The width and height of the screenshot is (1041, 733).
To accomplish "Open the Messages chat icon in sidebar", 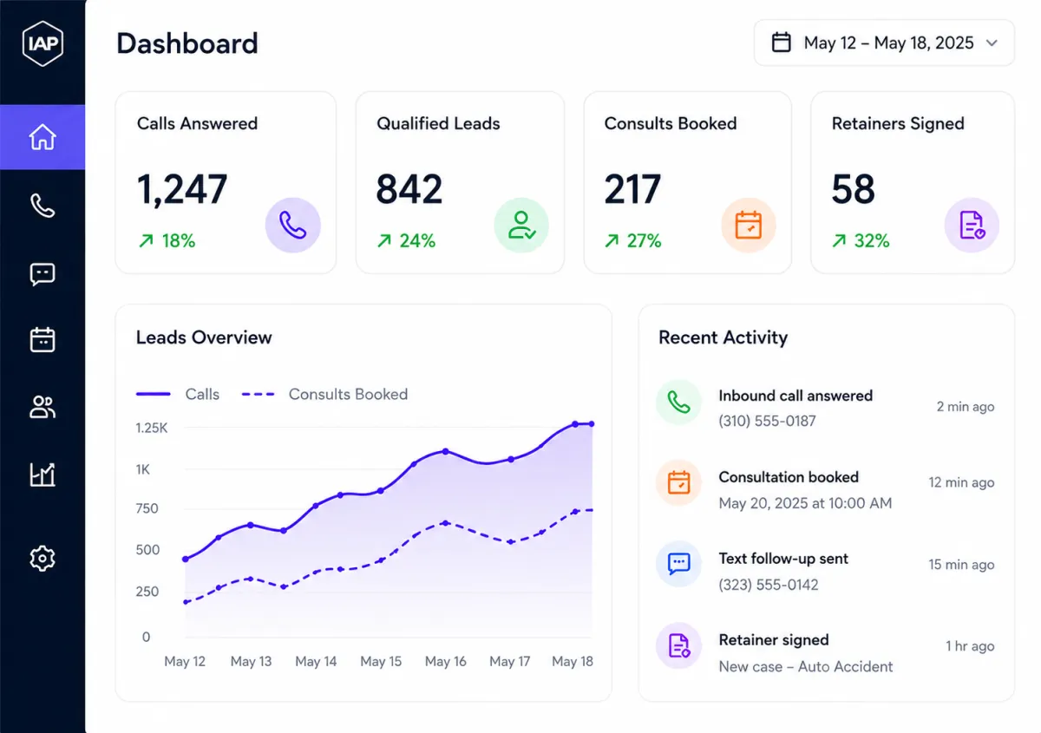I will click(x=43, y=274).
